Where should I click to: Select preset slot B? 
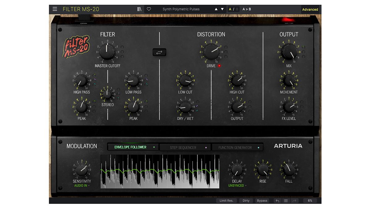pyautogui.click(x=237, y=9)
